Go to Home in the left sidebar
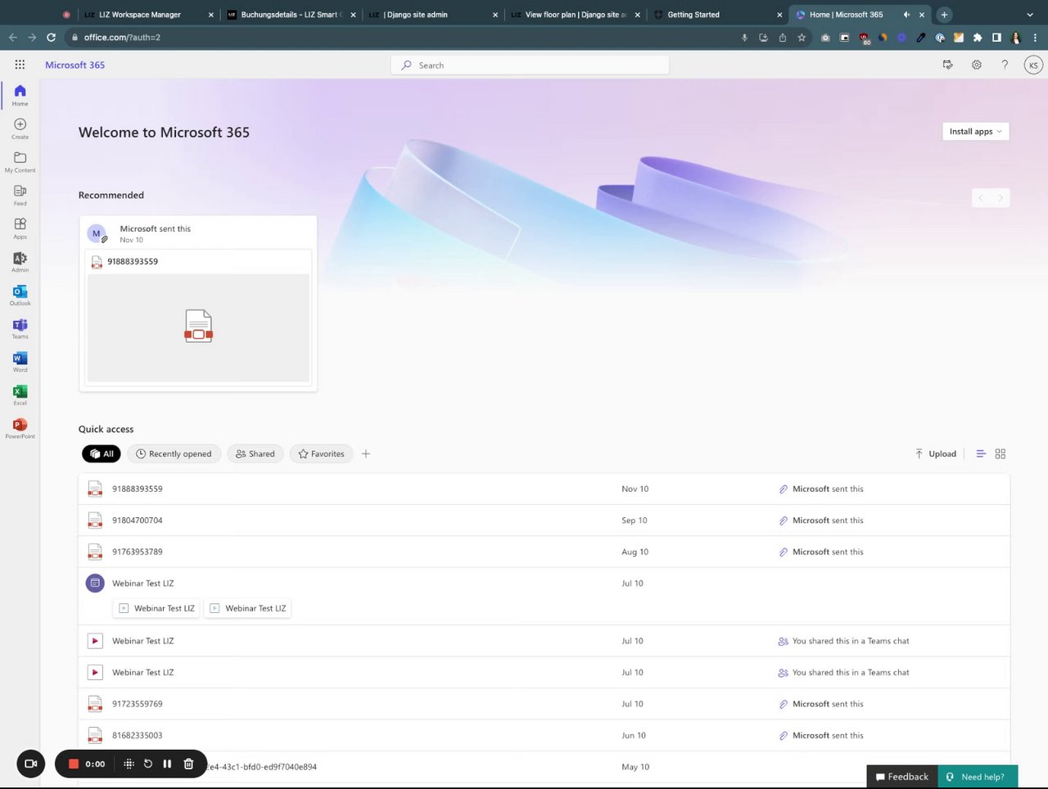The width and height of the screenshot is (1048, 789). tap(20, 95)
